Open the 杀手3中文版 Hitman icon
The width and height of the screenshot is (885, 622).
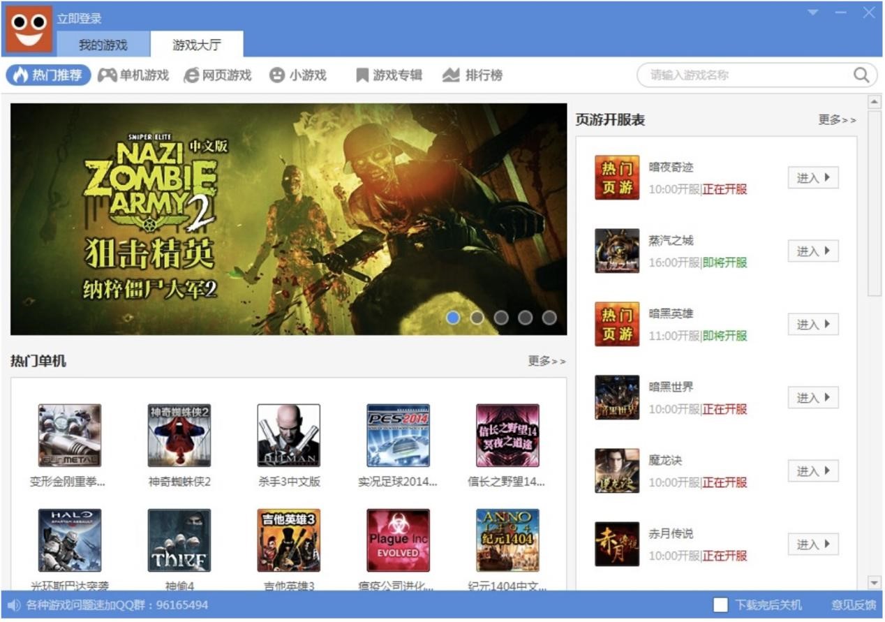(x=289, y=436)
